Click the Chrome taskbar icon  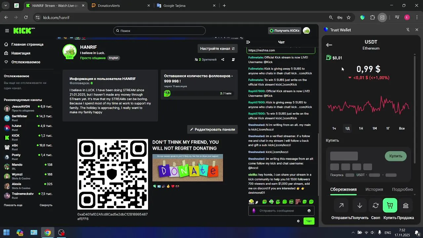[48, 232]
